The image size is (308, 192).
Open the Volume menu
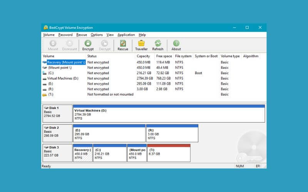(49, 35)
